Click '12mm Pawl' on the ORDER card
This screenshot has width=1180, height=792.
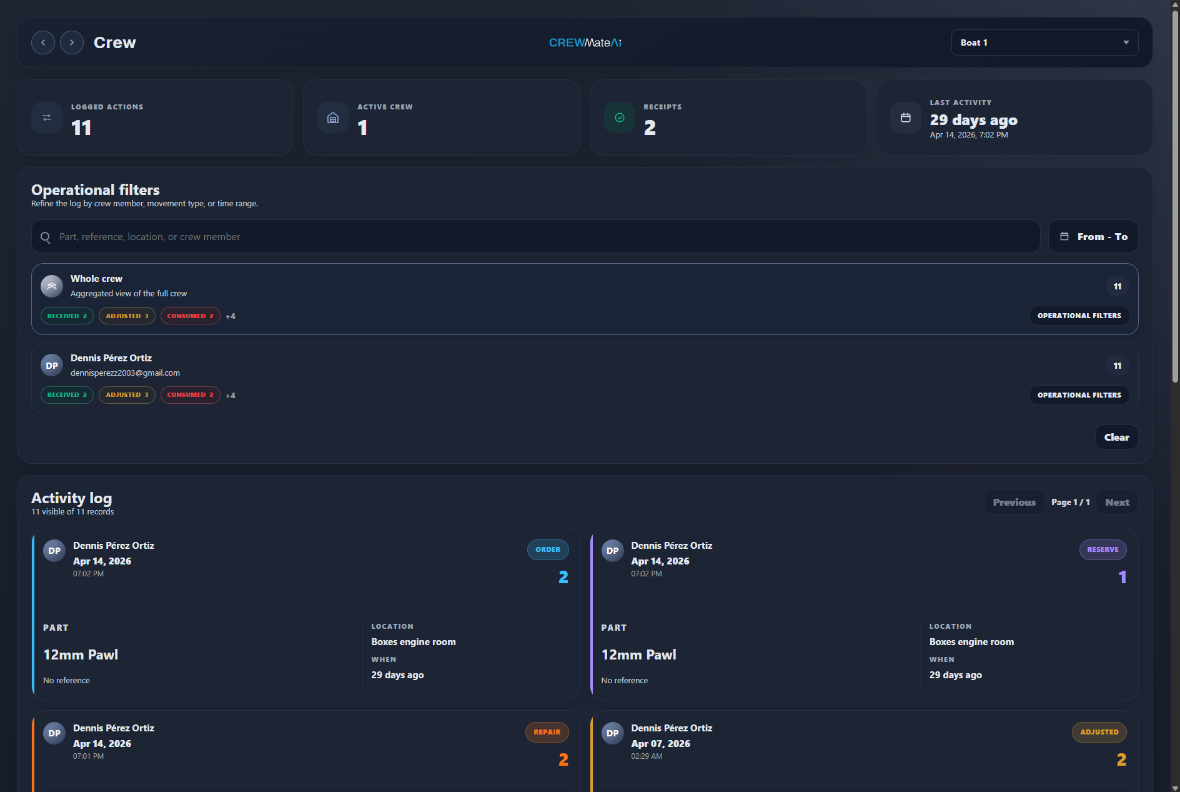click(81, 654)
